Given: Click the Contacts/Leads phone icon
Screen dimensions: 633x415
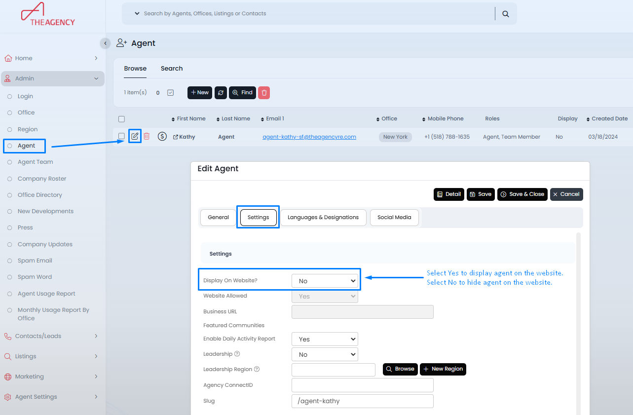Looking at the screenshot, I should point(8,336).
